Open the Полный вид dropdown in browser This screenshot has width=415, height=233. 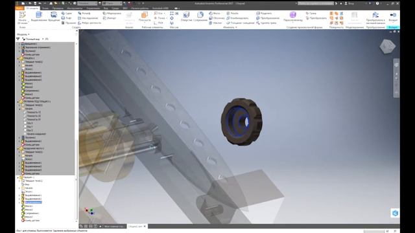[x=43, y=39]
